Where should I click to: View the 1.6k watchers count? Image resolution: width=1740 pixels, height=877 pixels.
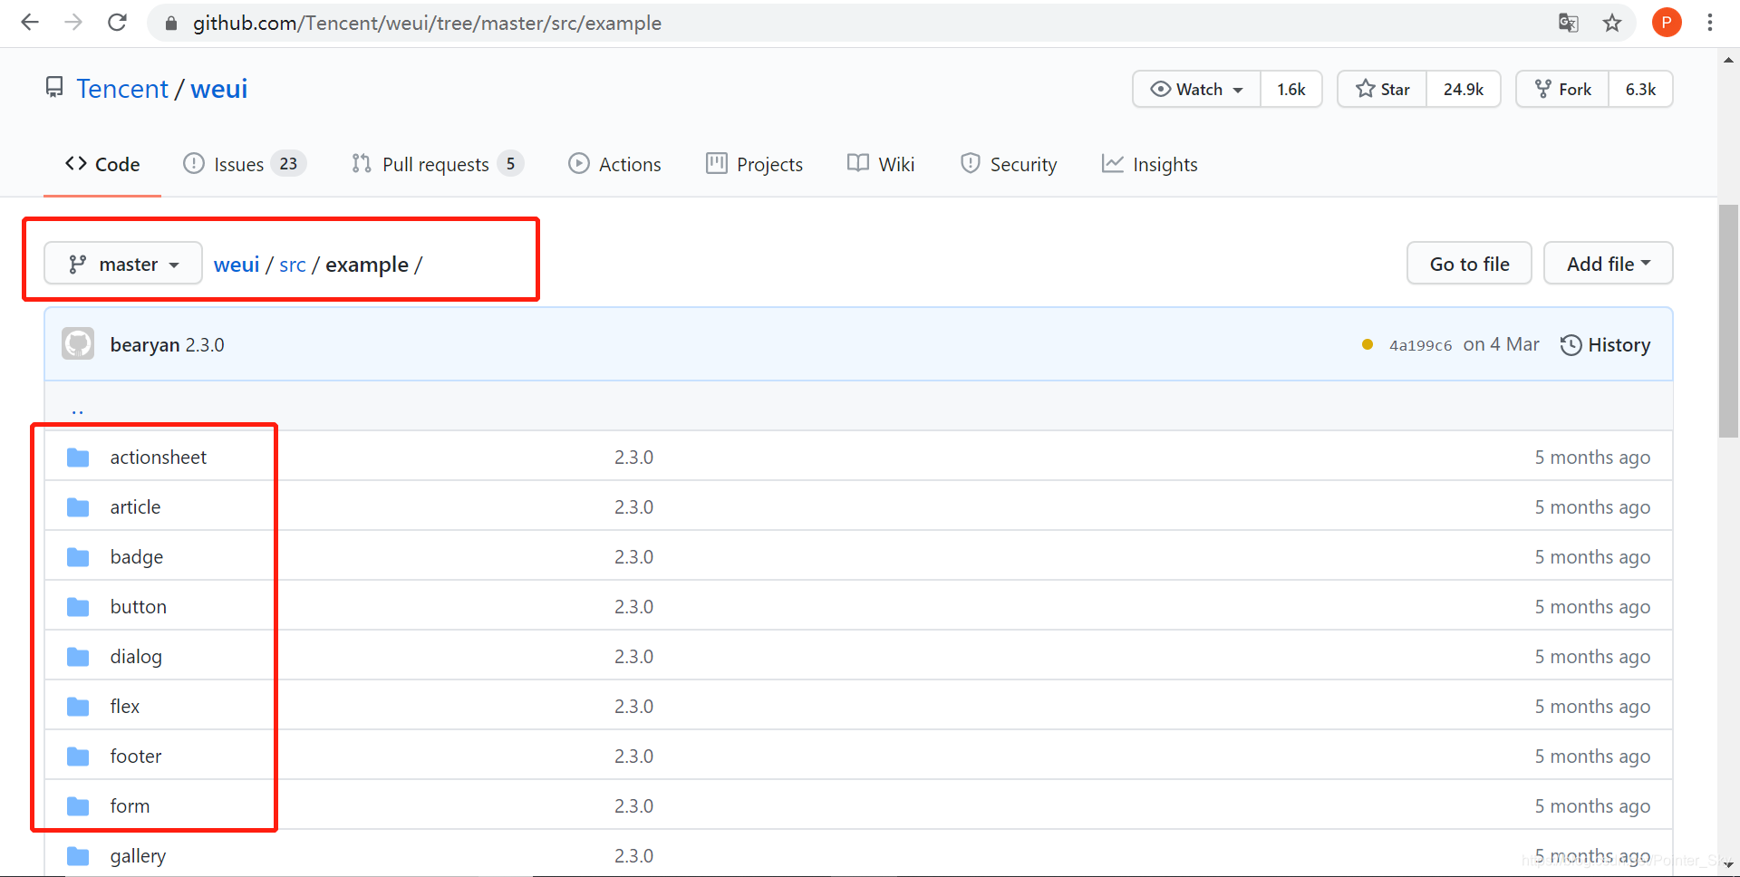tap(1291, 89)
